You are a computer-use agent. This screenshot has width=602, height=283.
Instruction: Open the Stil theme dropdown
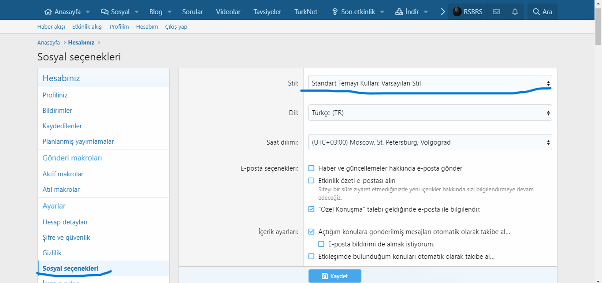click(430, 83)
